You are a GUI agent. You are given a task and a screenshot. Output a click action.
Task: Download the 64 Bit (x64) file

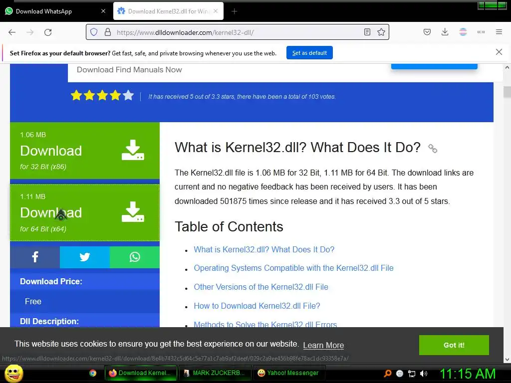(85, 212)
